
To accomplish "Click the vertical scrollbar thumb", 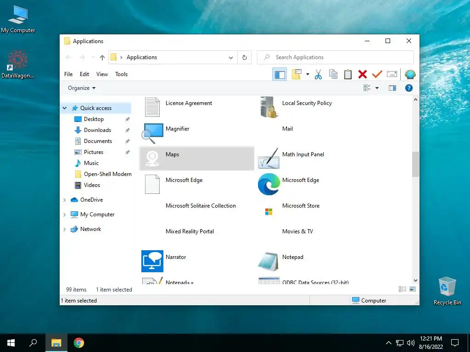I will [x=415, y=164].
